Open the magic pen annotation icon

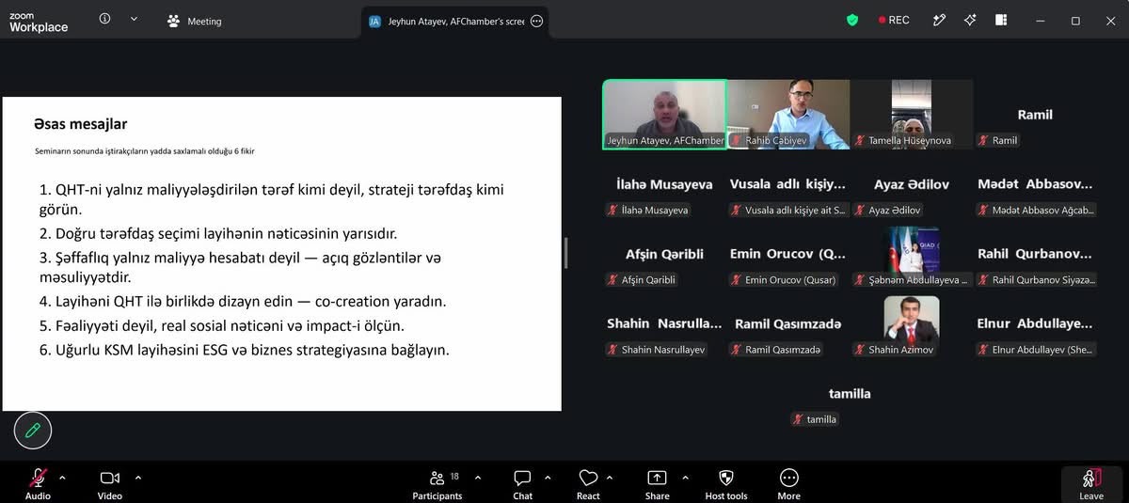[939, 20]
